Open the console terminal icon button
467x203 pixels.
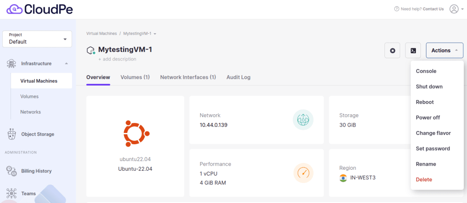click(413, 51)
